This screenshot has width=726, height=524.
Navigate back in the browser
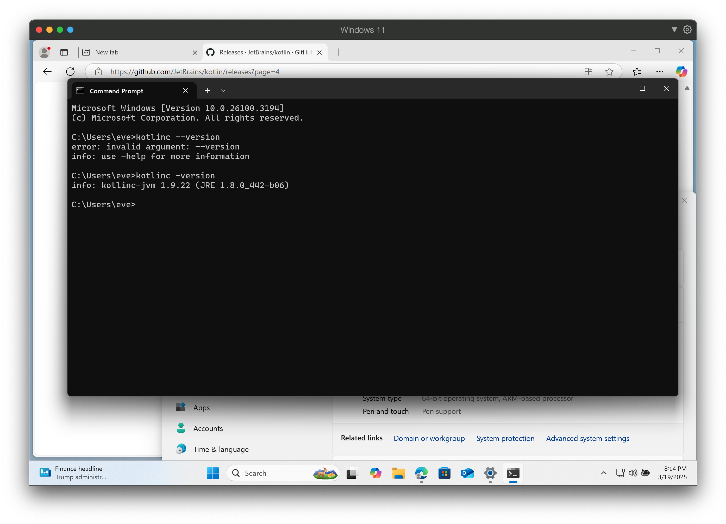(x=47, y=71)
